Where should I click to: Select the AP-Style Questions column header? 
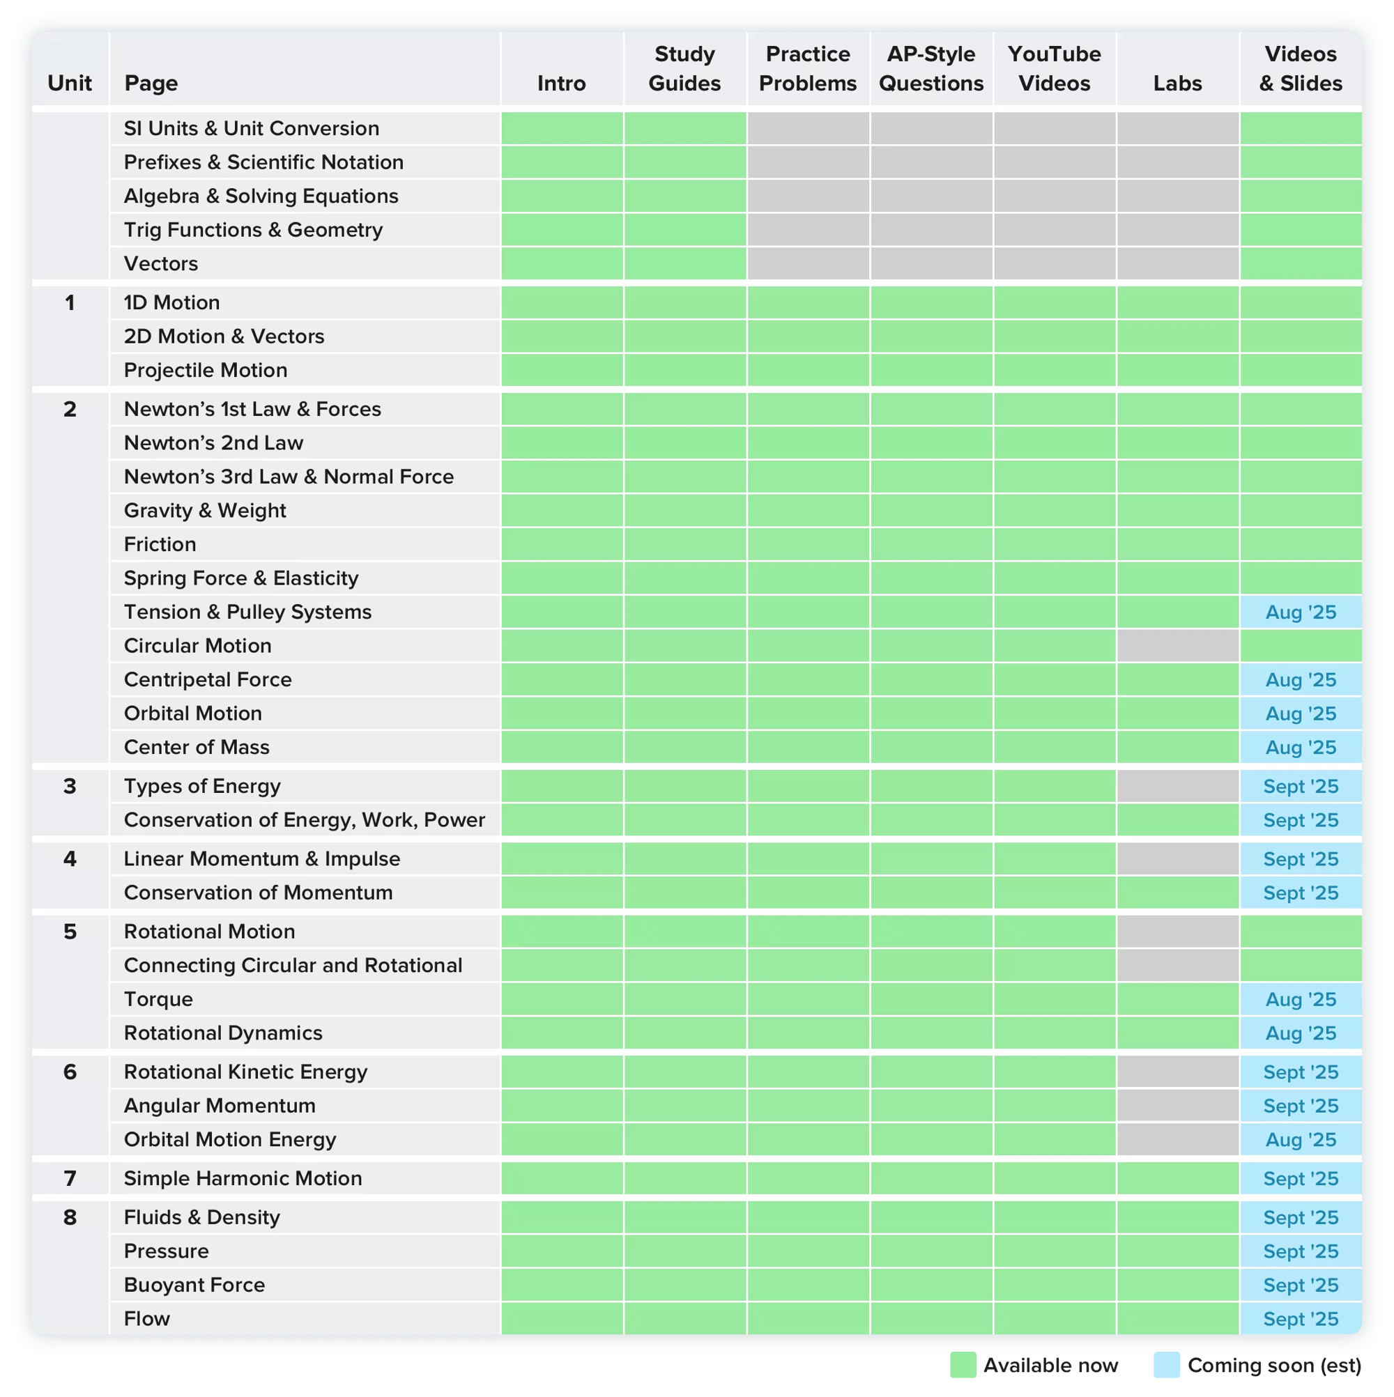931,69
